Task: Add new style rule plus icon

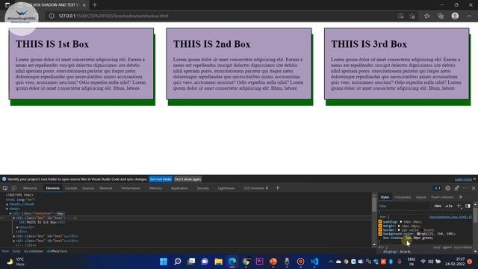Action: tap(459, 206)
